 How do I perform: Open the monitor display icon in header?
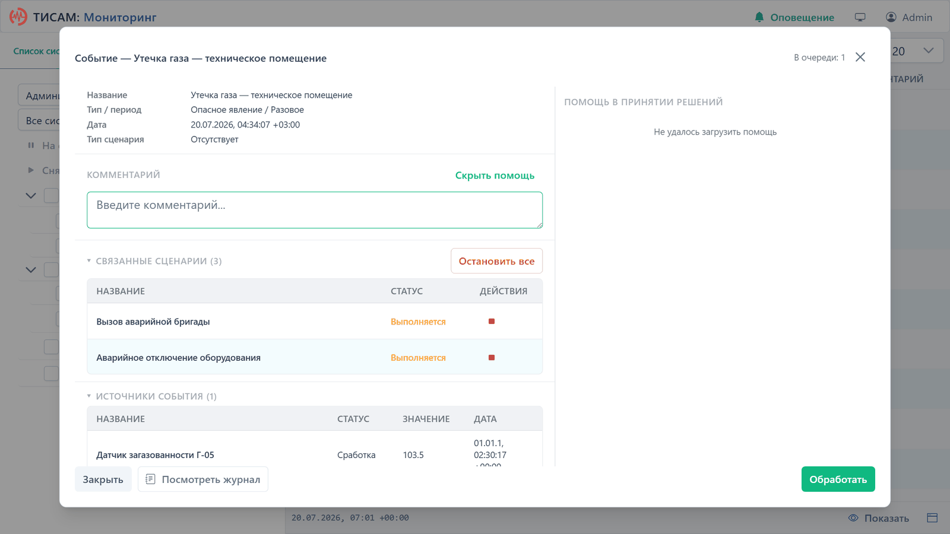tap(860, 17)
